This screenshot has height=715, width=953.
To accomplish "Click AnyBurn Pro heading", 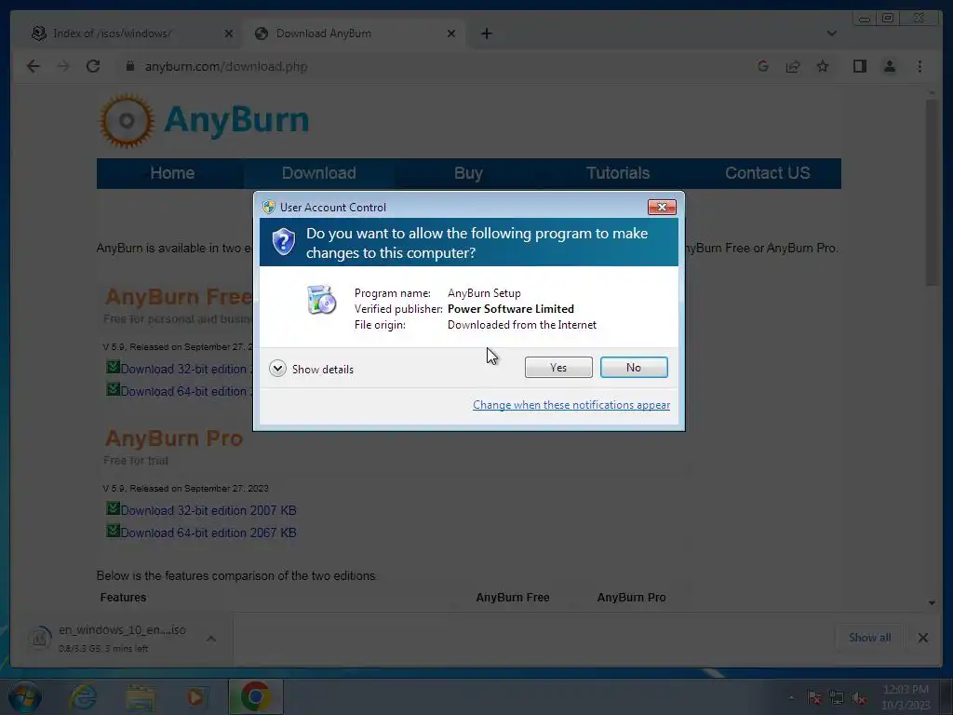I will click(x=174, y=438).
